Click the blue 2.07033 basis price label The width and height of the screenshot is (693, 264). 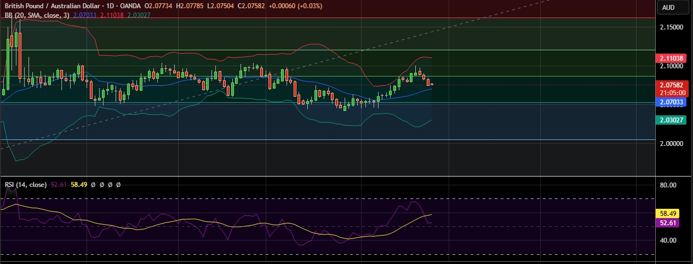pyautogui.click(x=671, y=102)
